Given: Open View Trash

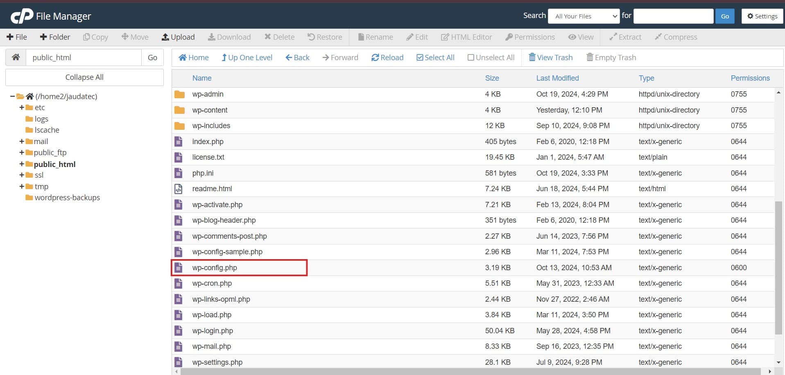Looking at the screenshot, I should pyautogui.click(x=551, y=57).
